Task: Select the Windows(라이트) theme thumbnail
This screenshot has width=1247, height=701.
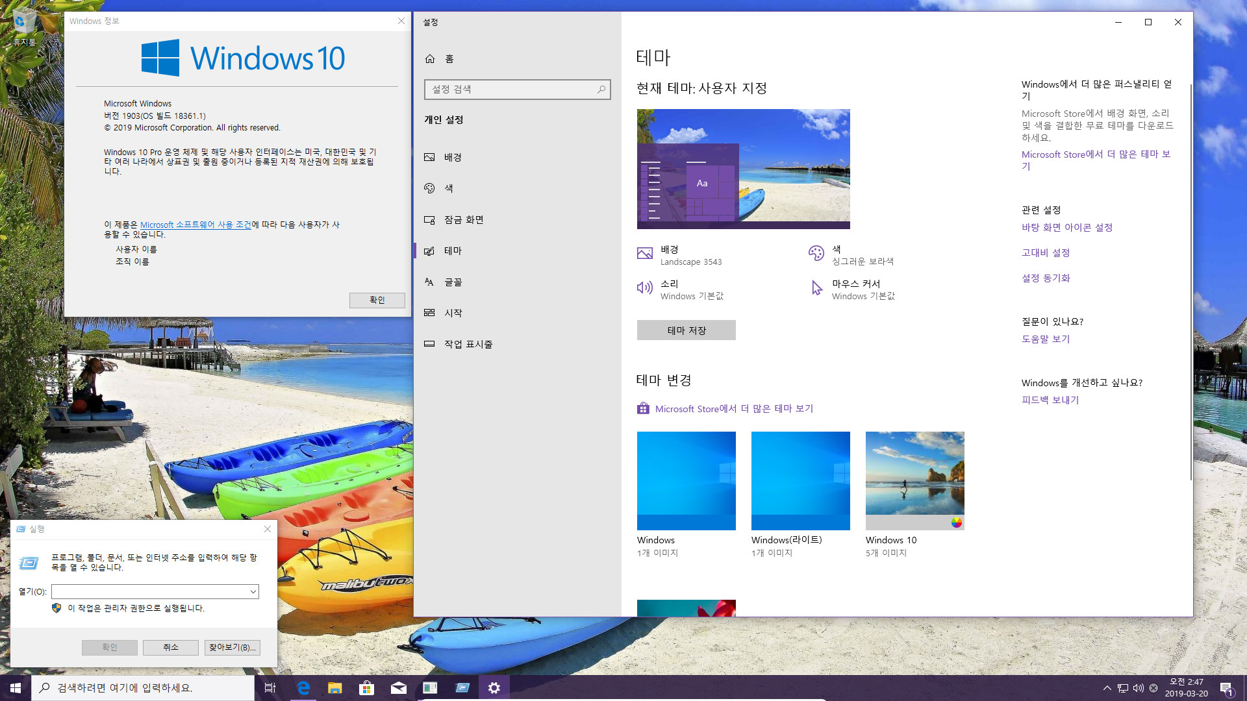Action: 801,481
